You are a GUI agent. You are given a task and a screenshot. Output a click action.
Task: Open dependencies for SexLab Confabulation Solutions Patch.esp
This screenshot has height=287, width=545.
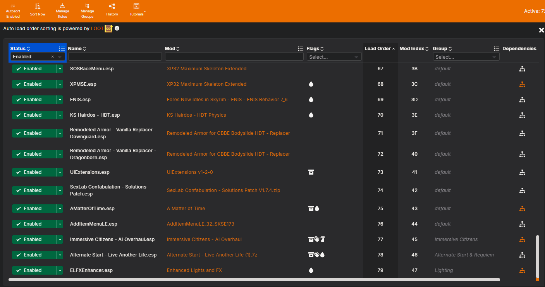(522, 190)
